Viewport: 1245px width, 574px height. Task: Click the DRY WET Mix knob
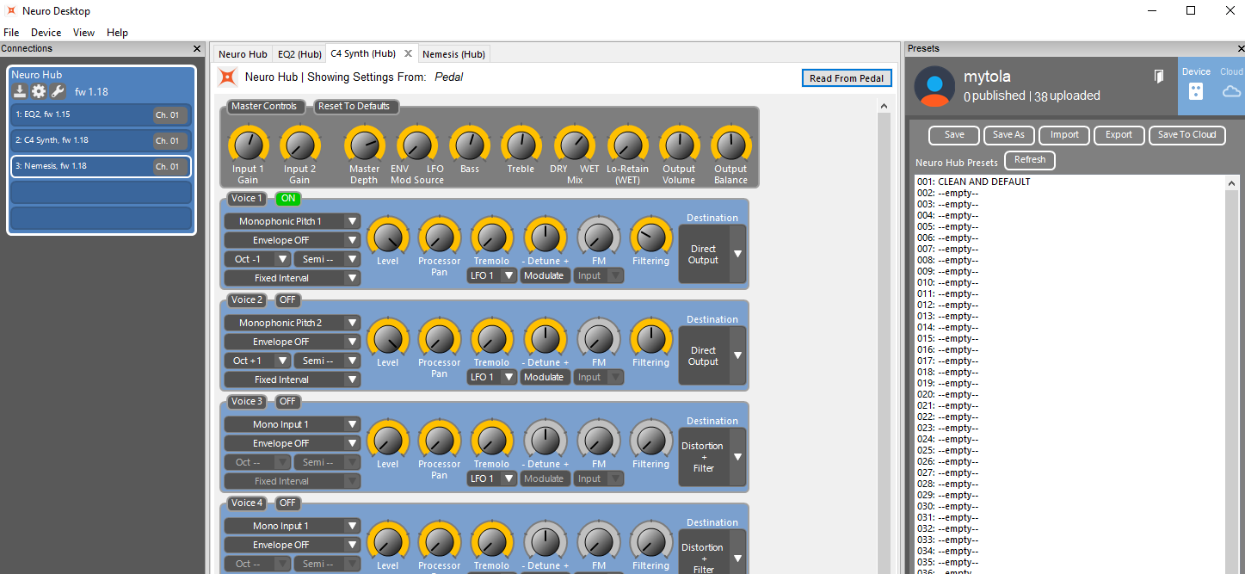[x=574, y=145]
